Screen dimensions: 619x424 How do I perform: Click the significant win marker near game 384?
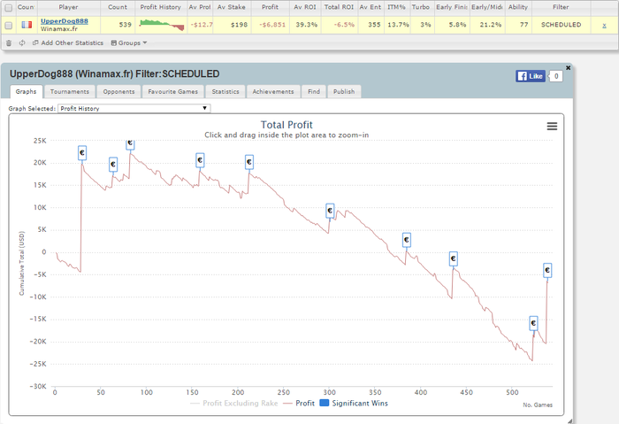[407, 240]
